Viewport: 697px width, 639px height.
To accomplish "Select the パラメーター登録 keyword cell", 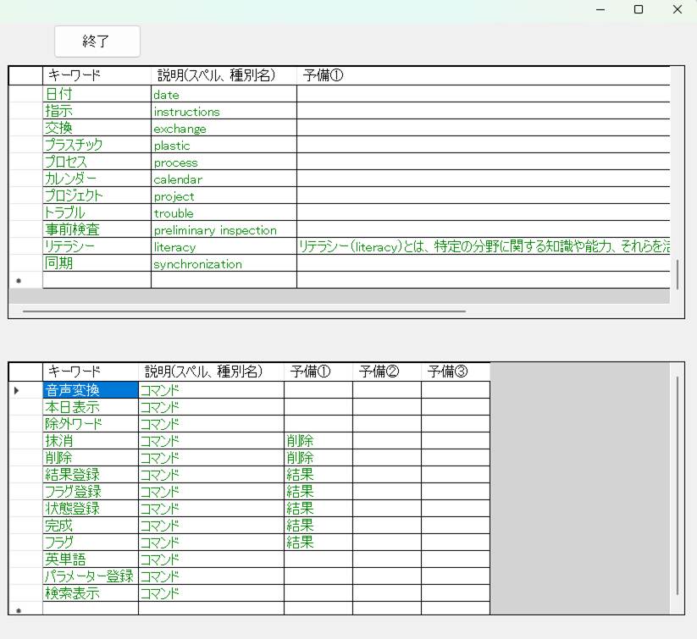I will [90, 576].
